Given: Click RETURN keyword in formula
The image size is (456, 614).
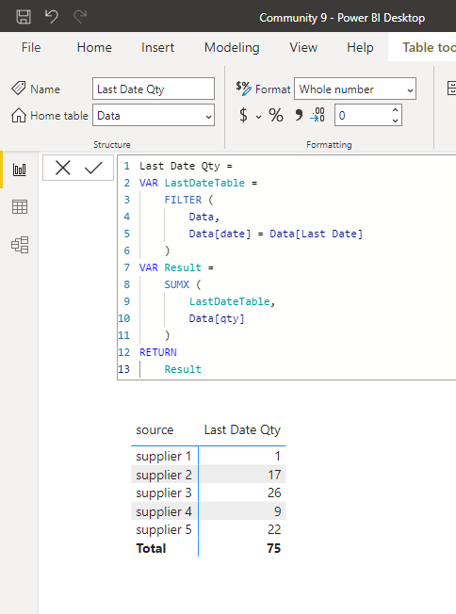Looking at the screenshot, I should pyautogui.click(x=158, y=352).
